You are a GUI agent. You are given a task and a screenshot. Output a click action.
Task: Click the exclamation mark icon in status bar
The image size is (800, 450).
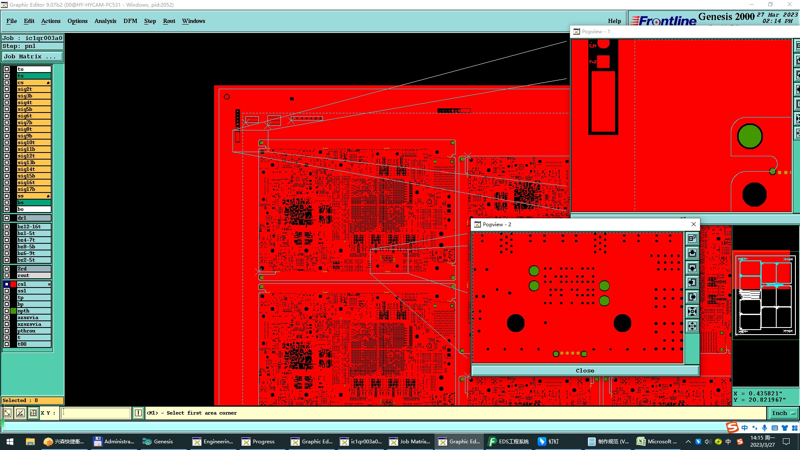click(138, 413)
